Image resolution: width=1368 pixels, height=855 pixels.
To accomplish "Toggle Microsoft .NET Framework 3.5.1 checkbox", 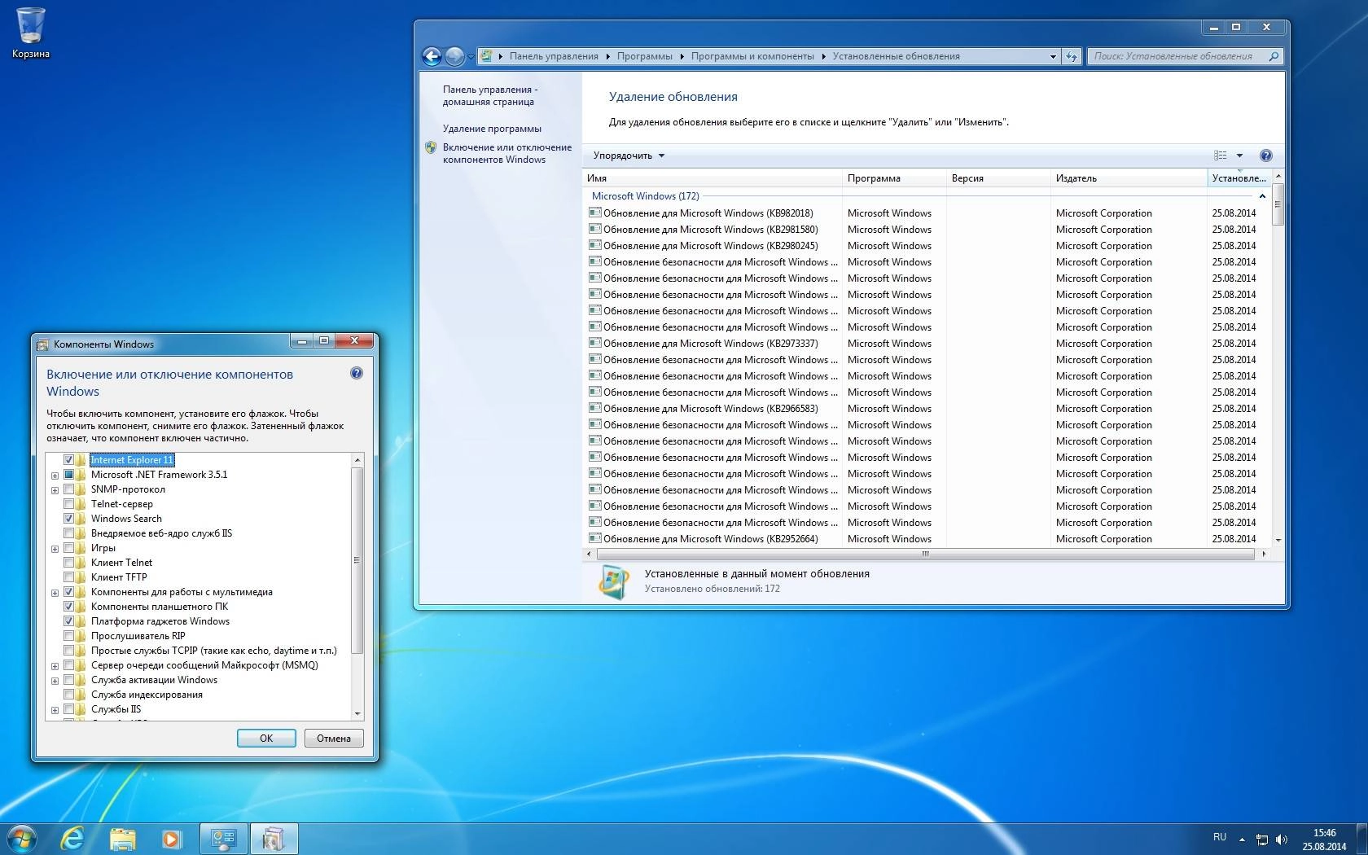I will (x=68, y=475).
